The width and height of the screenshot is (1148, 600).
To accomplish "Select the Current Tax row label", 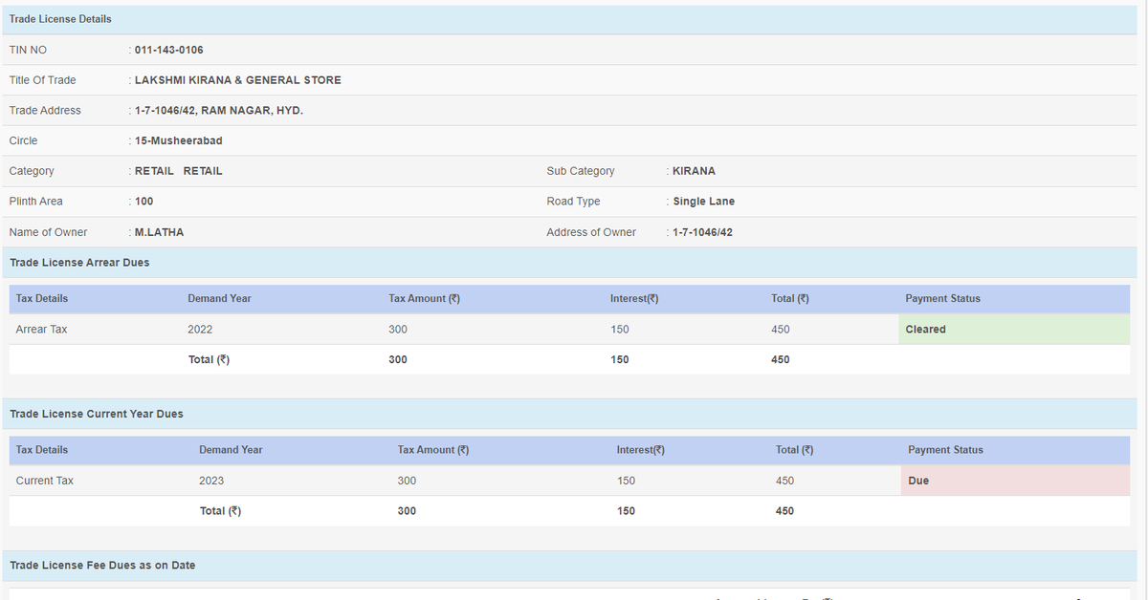I will [45, 481].
